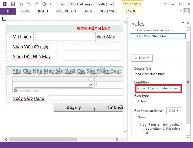Click the table selection handle at top-left
Viewport: 193px width, 148px height.
point(4,19)
